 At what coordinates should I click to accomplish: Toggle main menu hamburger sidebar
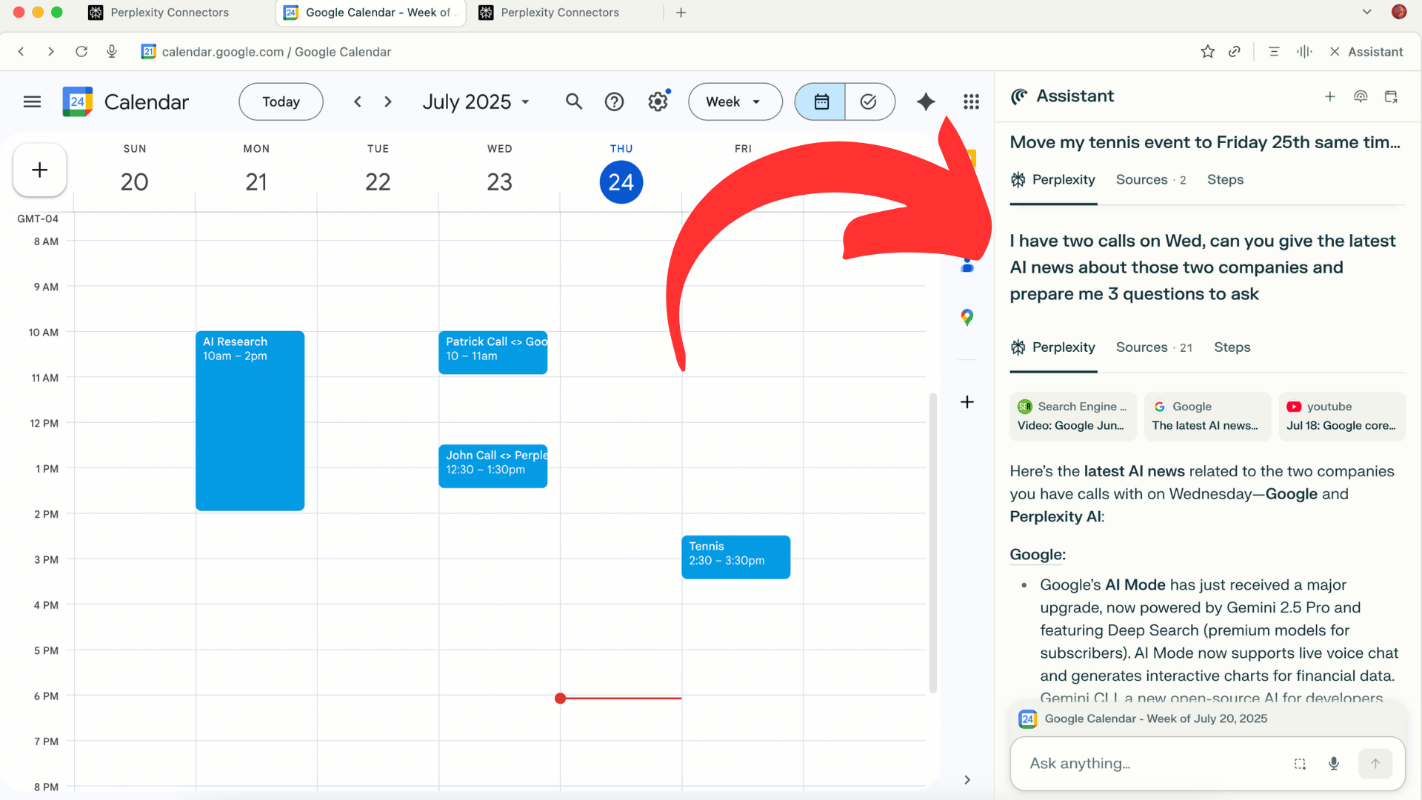32,101
